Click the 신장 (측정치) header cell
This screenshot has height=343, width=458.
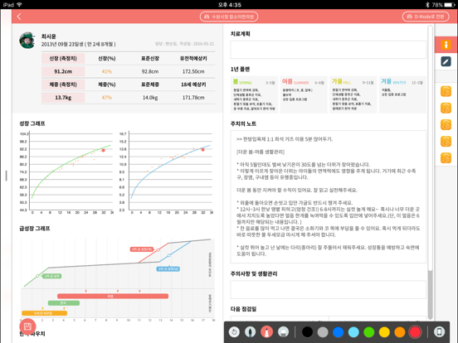tap(63, 58)
